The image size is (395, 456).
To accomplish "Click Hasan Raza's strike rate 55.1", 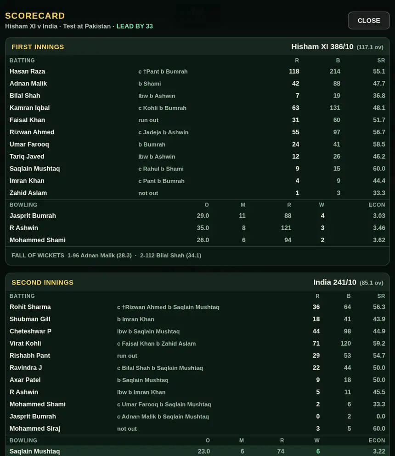I will [x=379, y=71].
